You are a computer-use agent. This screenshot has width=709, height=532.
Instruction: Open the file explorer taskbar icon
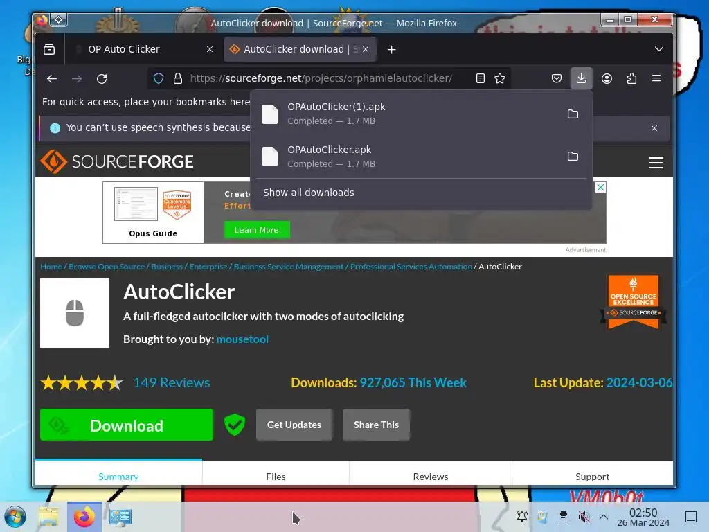coord(48,517)
